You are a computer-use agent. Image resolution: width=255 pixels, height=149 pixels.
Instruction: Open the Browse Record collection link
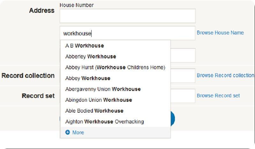[225, 75]
